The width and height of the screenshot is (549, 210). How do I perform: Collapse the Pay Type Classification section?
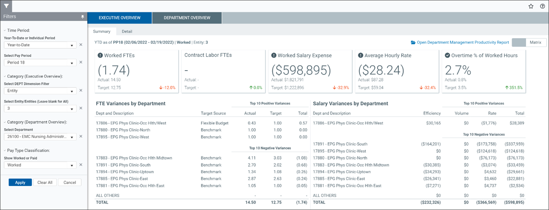point(5,151)
